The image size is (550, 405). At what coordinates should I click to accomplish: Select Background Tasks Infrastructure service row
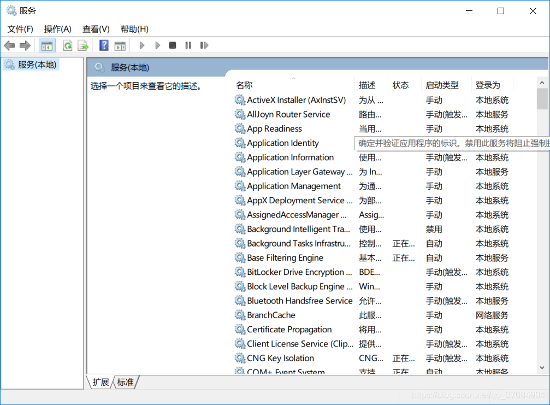pos(372,244)
